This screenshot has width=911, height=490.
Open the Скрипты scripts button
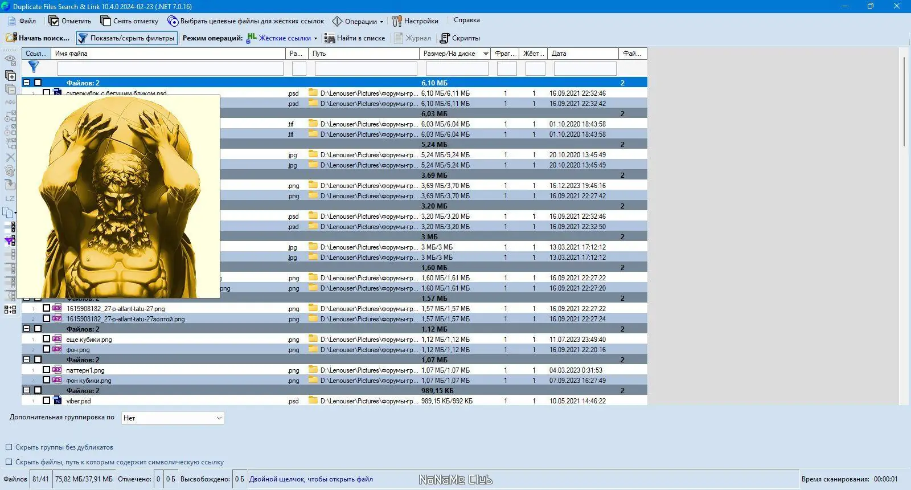pyautogui.click(x=460, y=38)
